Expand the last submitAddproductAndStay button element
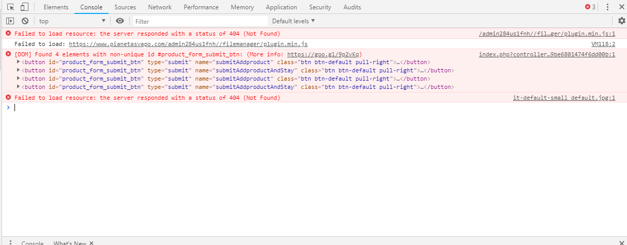Screen dimensions: 627x245 click(x=19, y=87)
